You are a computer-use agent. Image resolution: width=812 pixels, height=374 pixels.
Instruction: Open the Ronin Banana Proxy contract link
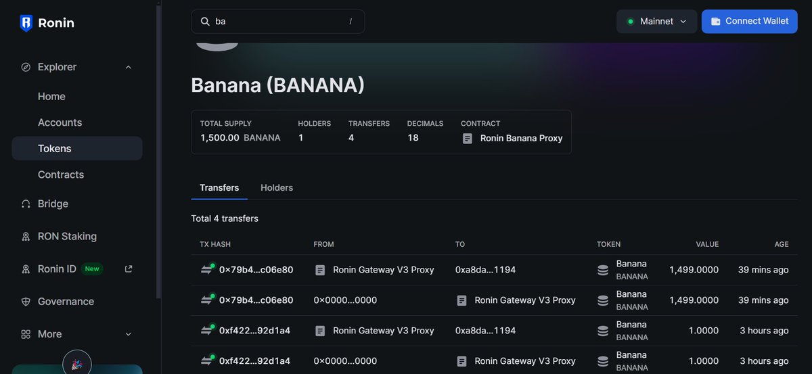(x=521, y=138)
